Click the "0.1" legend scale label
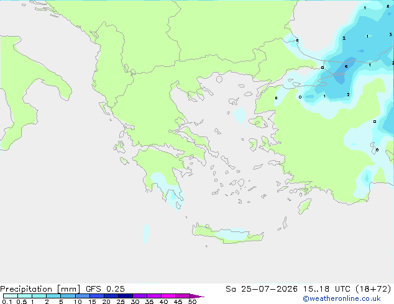The height and width of the screenshot is (304, 394). pos(7,302)
